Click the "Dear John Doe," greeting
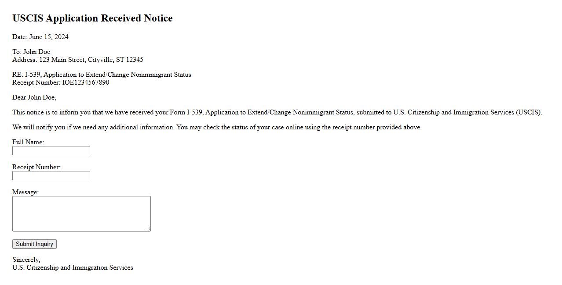The height and width of the screenshot is (285, 562). pos(34,97)
